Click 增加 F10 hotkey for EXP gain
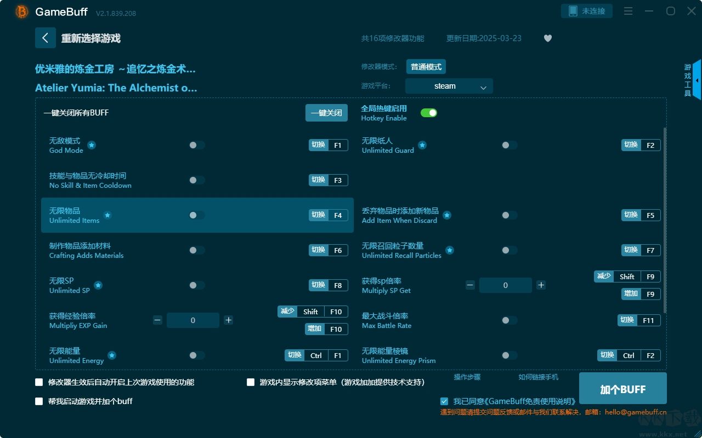 (x=327, y=329)
